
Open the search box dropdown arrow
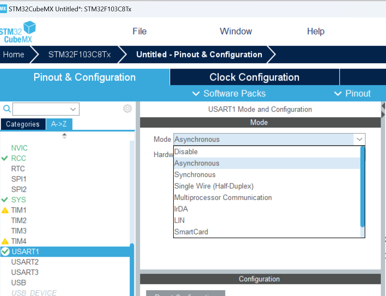tap(73, 109)
